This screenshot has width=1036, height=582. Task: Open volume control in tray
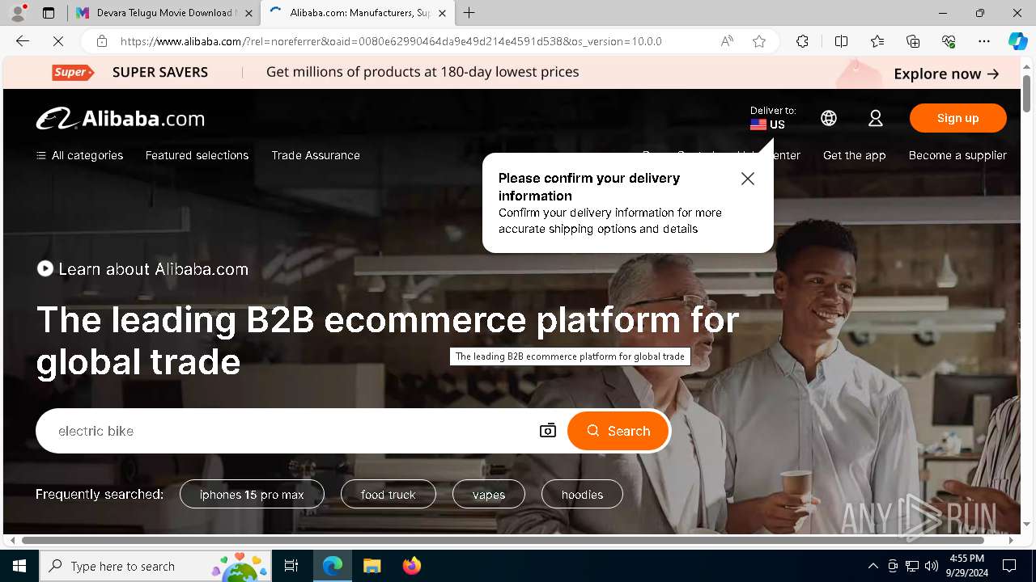(932, 566)
